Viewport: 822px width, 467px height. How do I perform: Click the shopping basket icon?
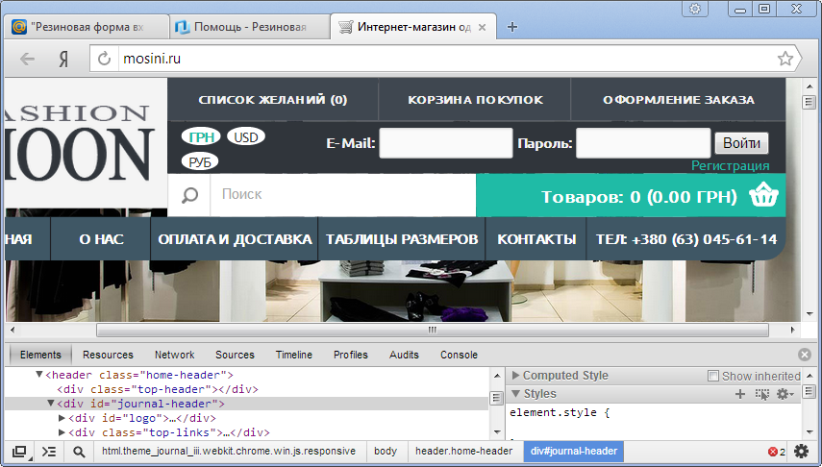pyautogui.click(x=763, y=195)
